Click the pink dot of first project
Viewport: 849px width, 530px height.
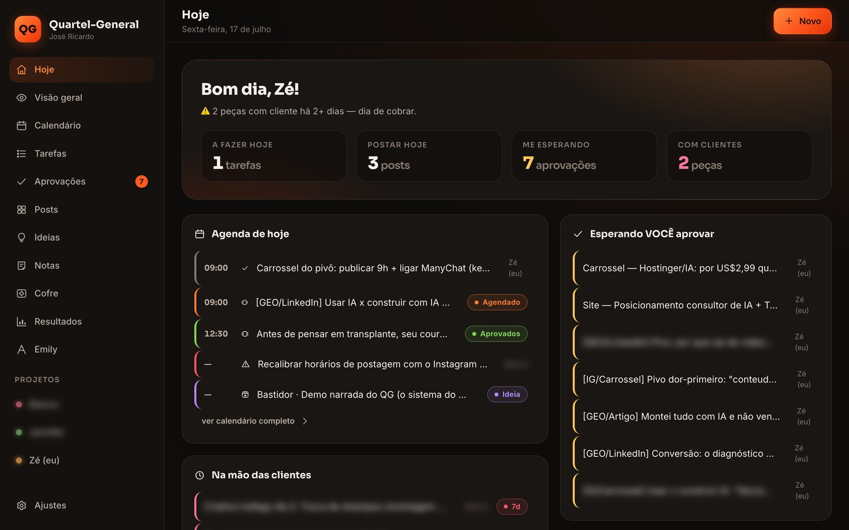tap(19, 405)
